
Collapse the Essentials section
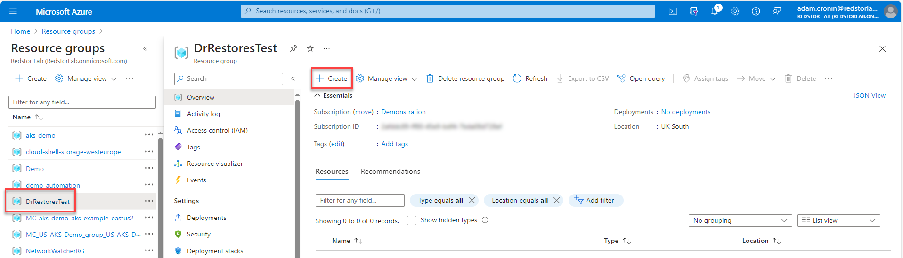pos(334,95)
